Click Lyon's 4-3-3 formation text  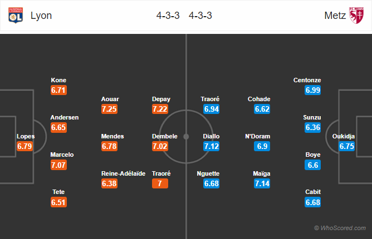(x=168, y=16)
